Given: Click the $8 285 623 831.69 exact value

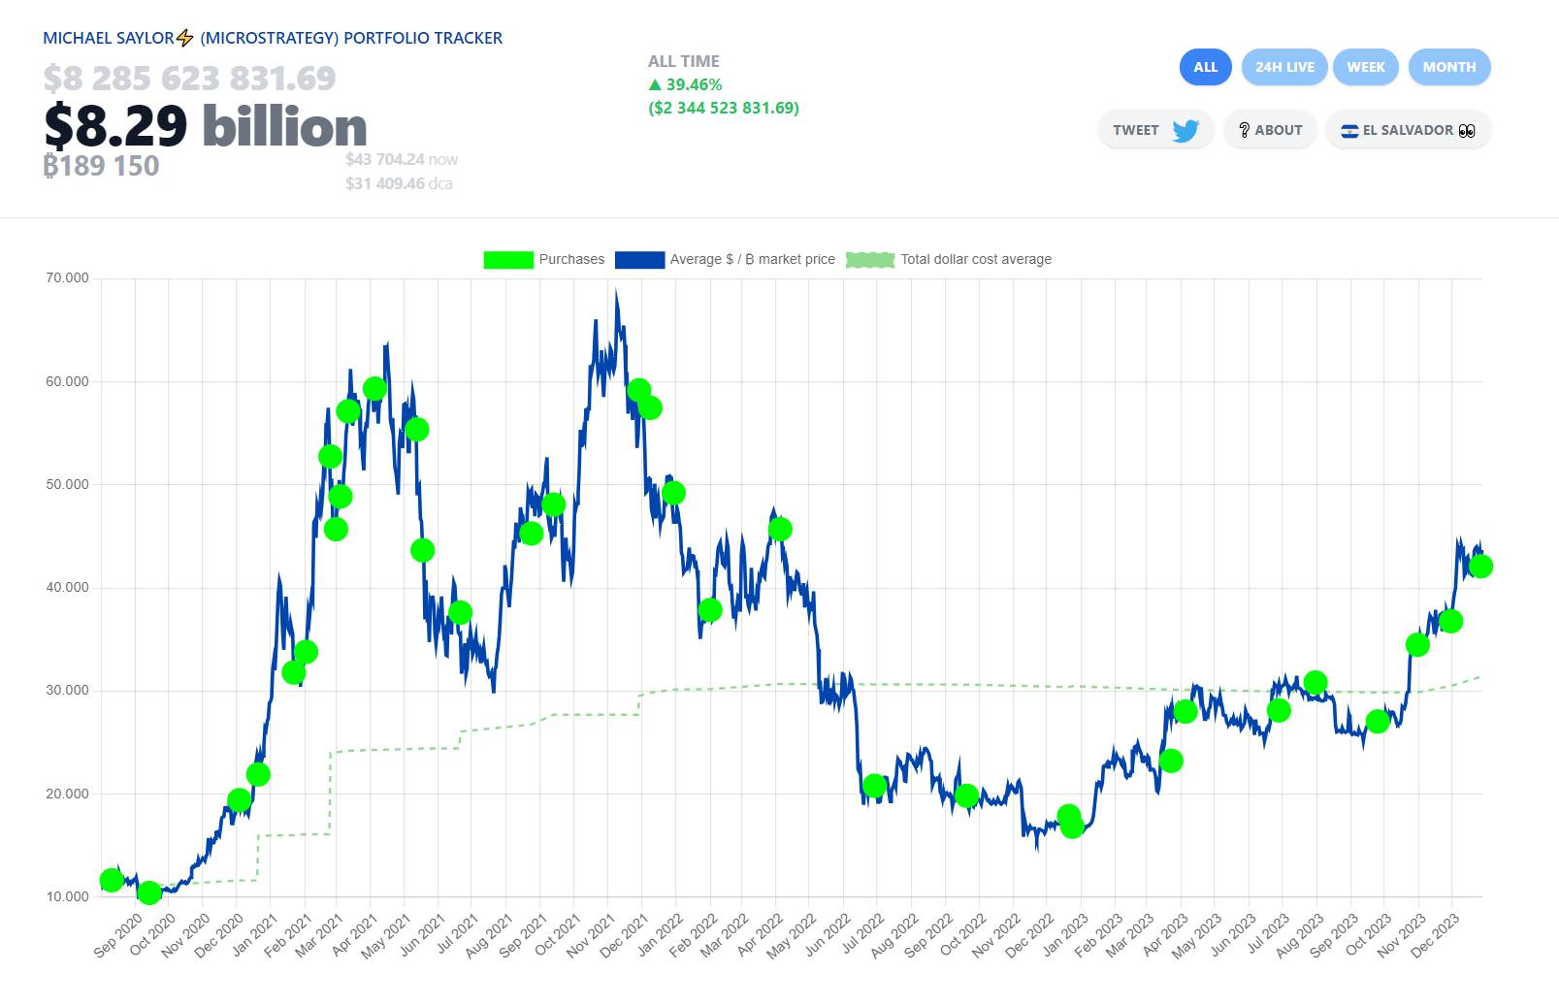Looking at the screenshot, I should [190, 78].
